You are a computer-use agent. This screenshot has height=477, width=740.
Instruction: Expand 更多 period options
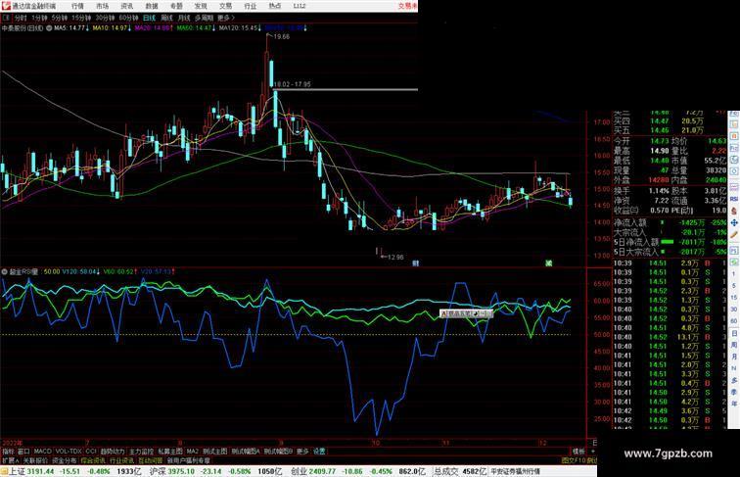pos(225,18)
